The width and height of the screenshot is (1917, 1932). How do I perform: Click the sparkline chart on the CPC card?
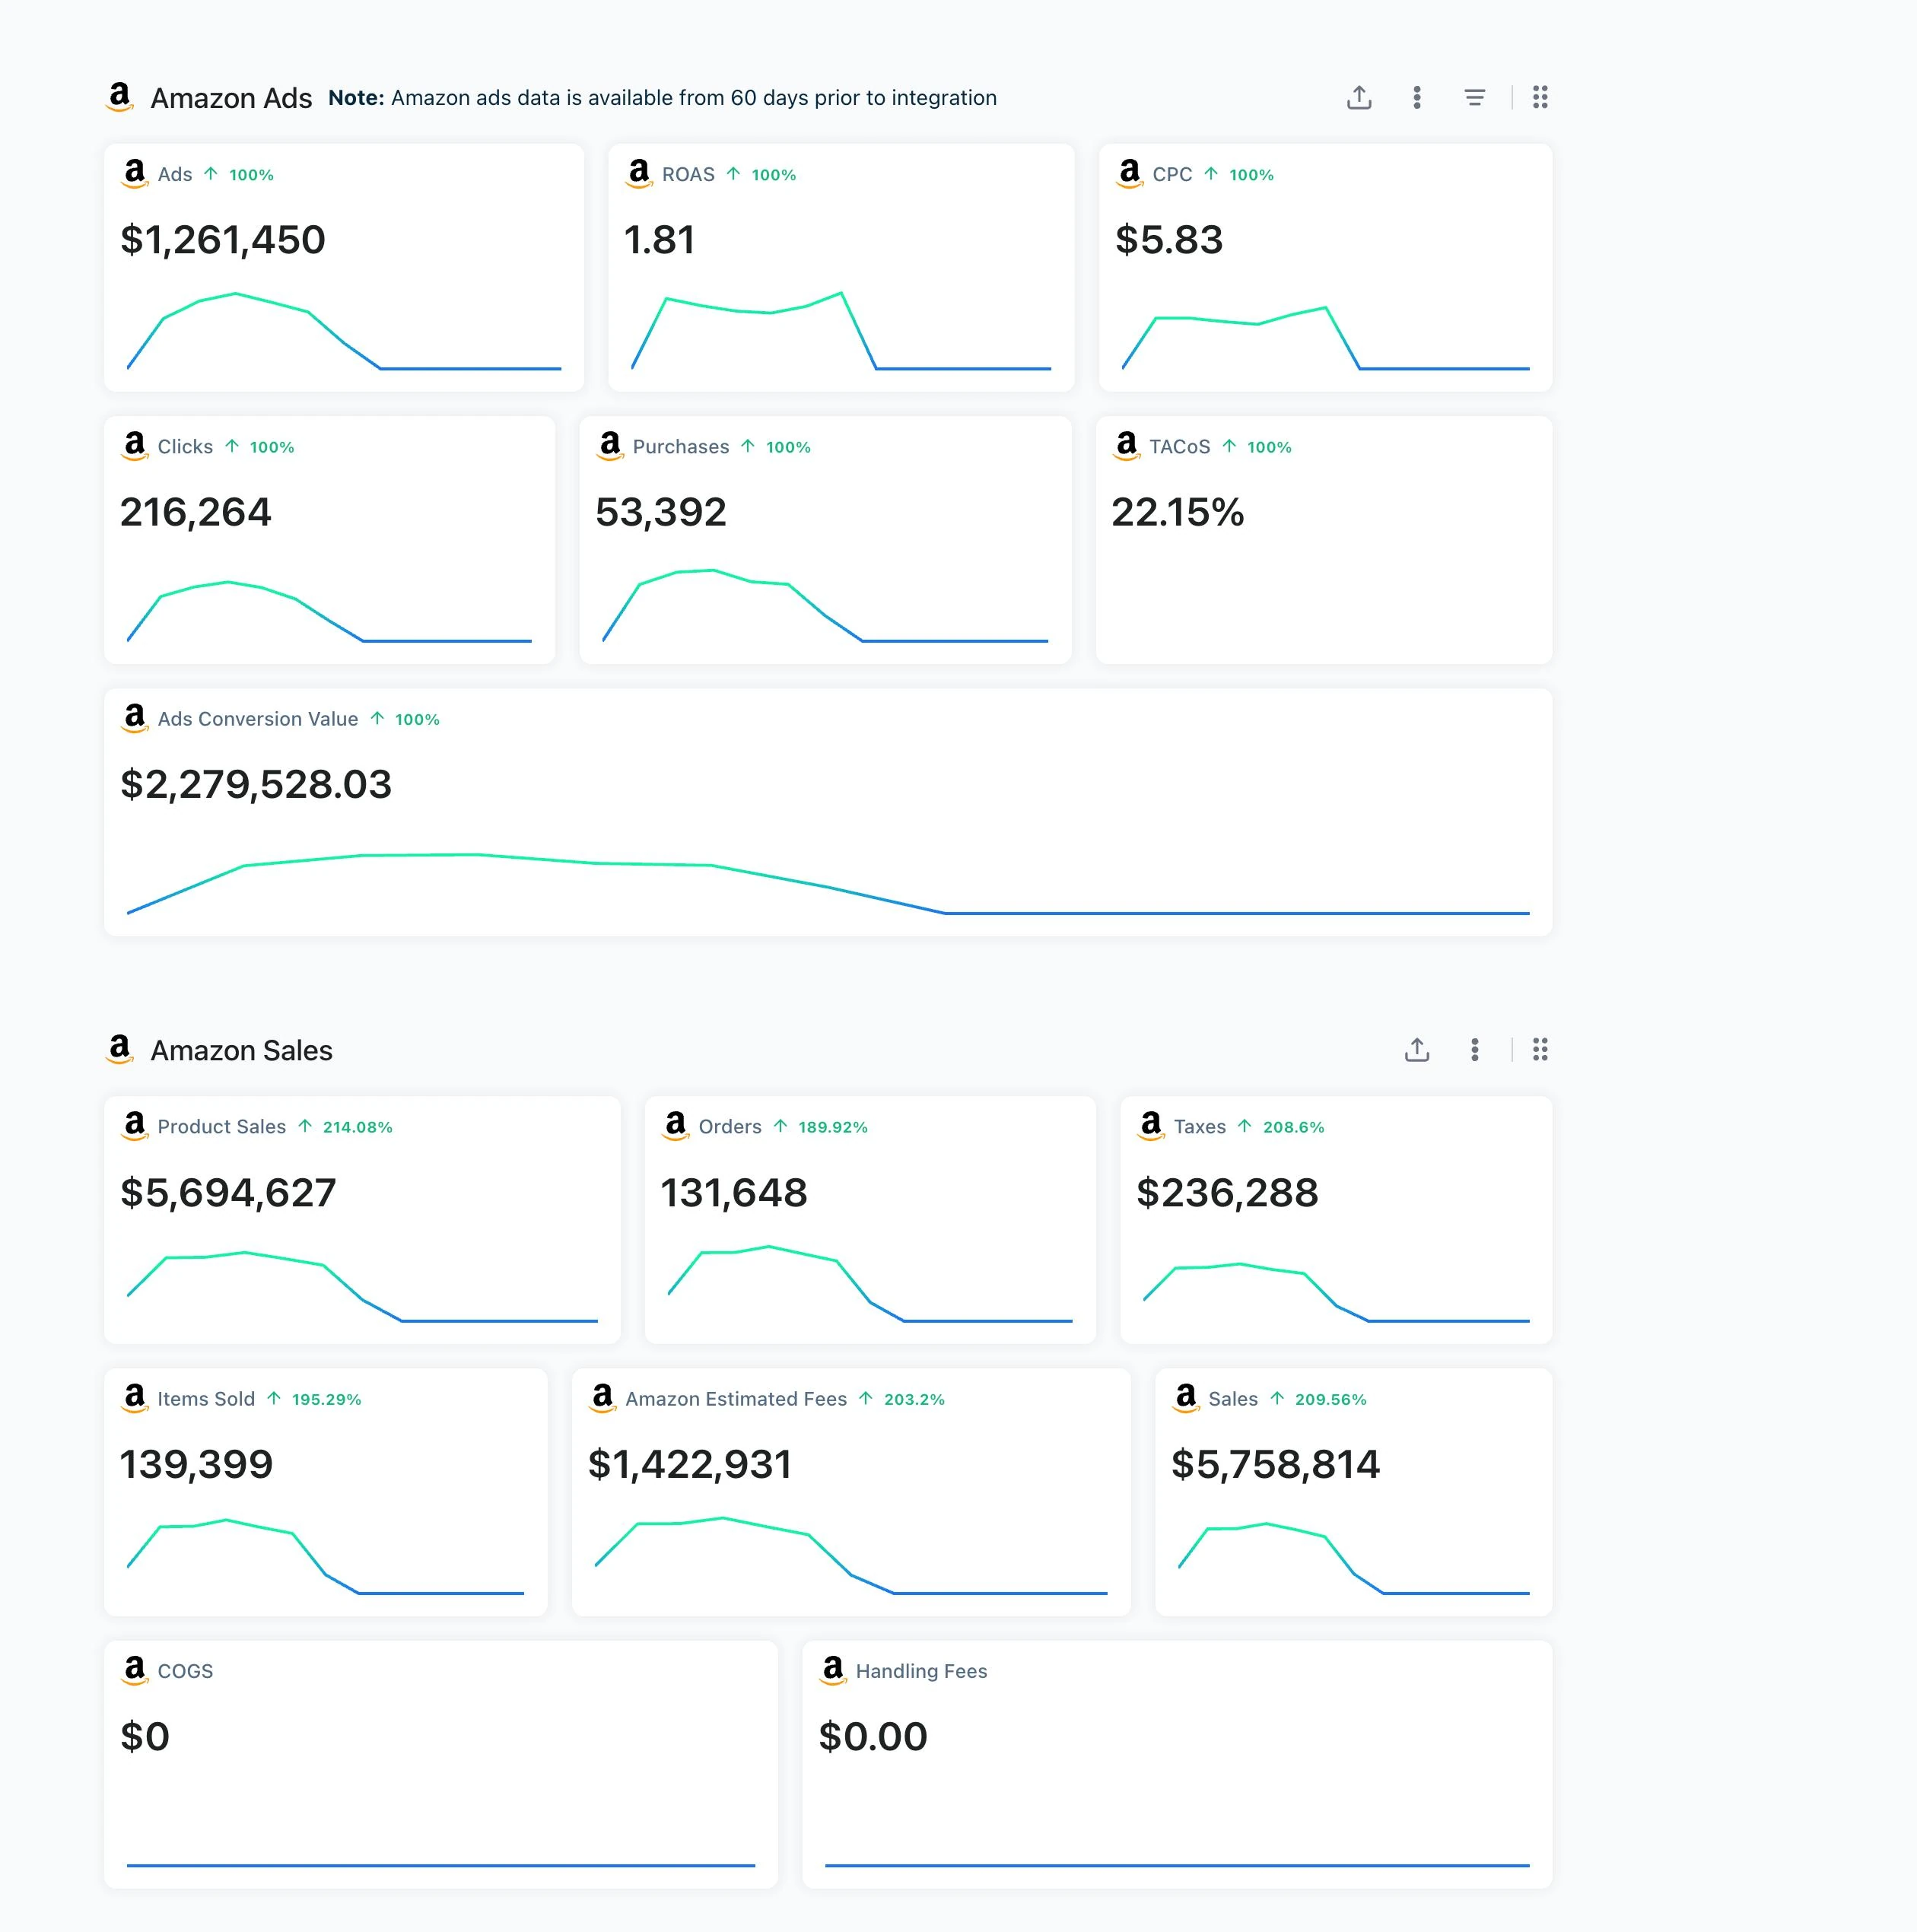[1326, 338]
